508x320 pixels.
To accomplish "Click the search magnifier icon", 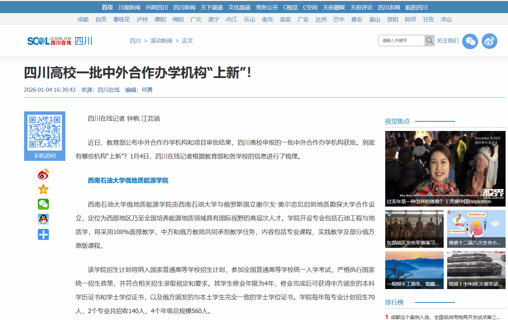I will (x=429, y=41).
